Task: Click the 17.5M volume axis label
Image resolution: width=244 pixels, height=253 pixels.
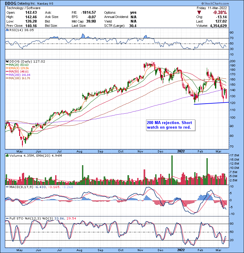Action: click(235, 155)
